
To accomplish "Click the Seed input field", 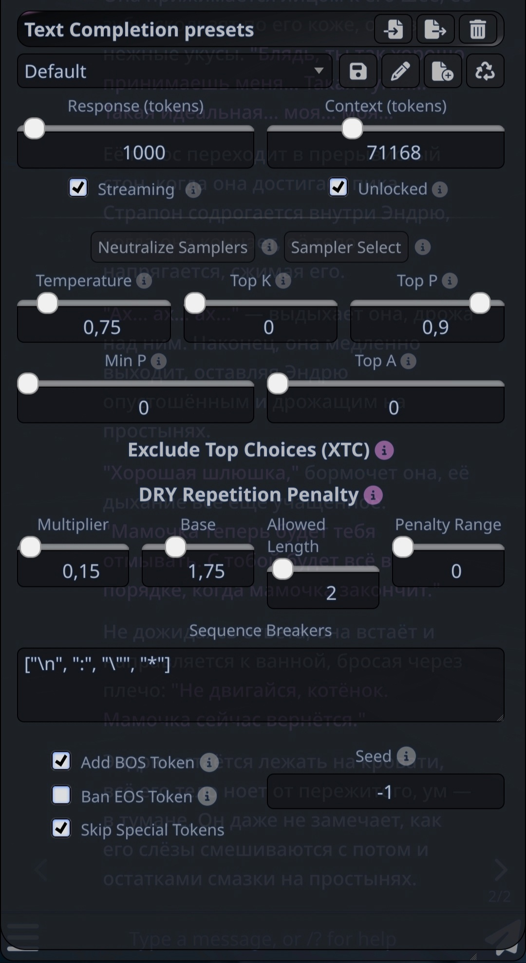I will pos(385,791).
